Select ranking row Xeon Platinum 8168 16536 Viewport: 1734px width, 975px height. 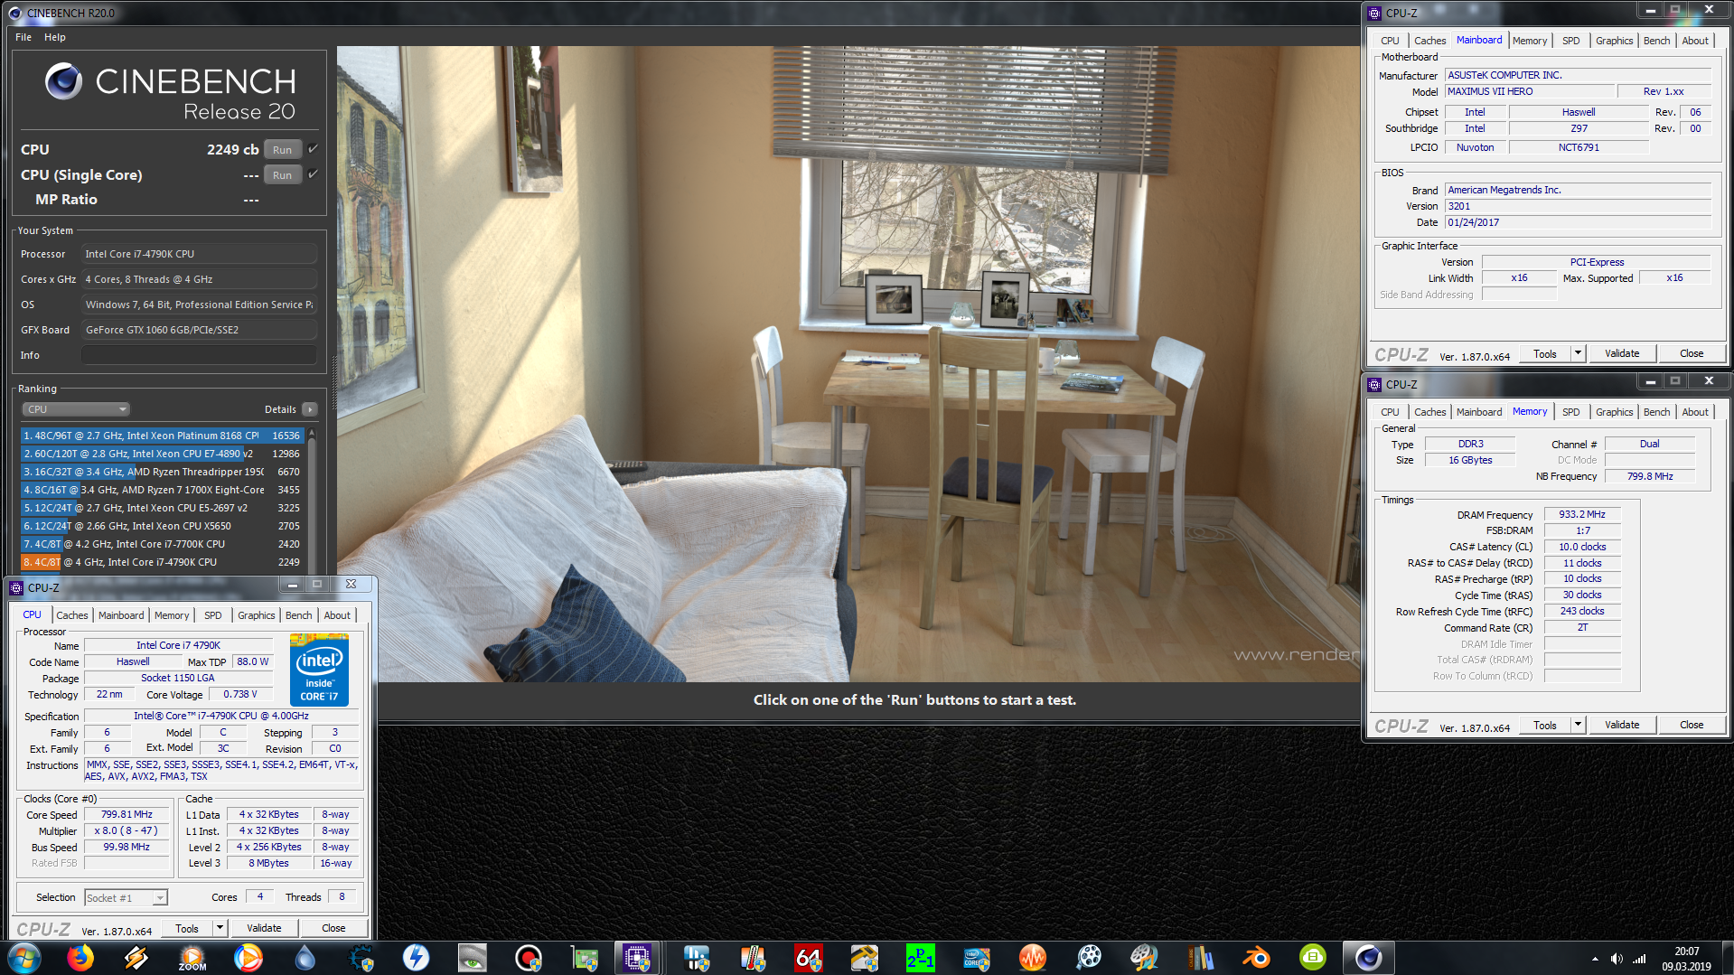click(163, 436)
